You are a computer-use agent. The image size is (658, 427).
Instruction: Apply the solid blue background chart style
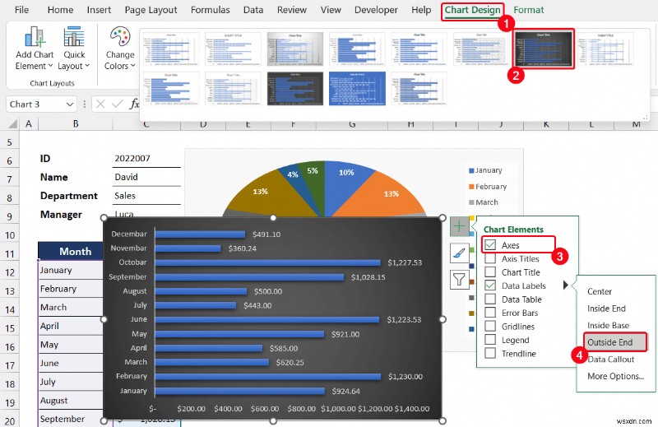357,88
